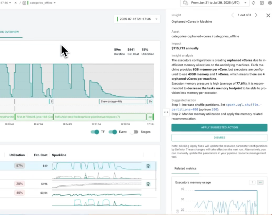Enable the Stages toggle
Image resolution: width=272 pixels, height=215 pixels.
pos(135,132)
